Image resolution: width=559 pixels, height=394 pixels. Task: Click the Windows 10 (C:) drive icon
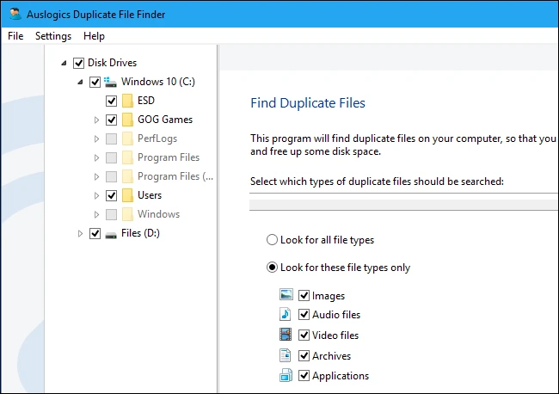tap(111, 82)
